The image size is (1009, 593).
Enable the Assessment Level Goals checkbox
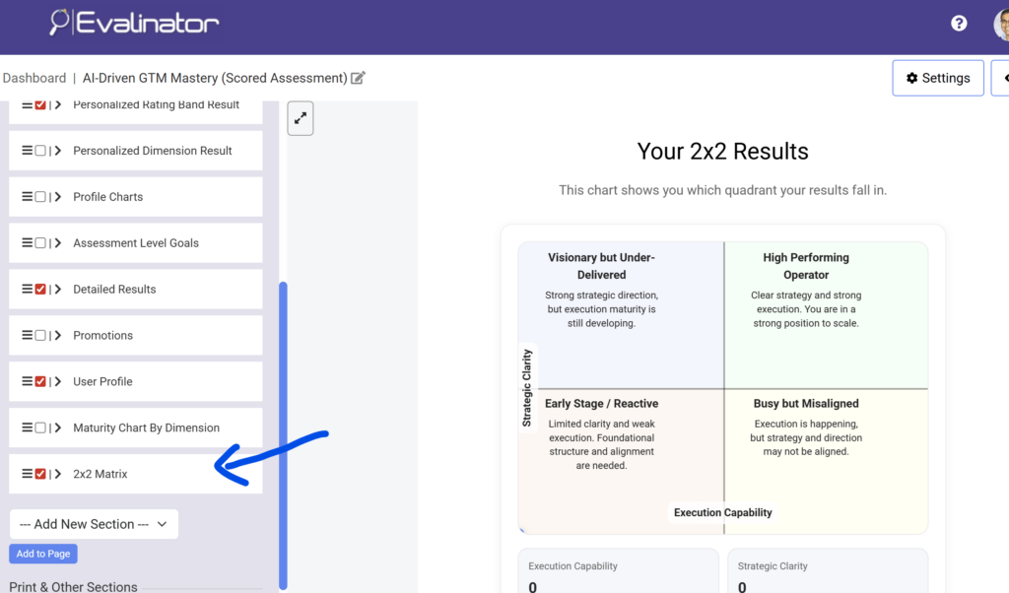38,242
